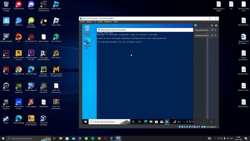This screenshot has height=141, width=250.
Task: Select the Apex Legends desktop shortcut
Action: coord(31,103)
